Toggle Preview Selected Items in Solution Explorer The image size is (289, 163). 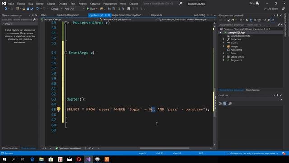coord(273,20)
